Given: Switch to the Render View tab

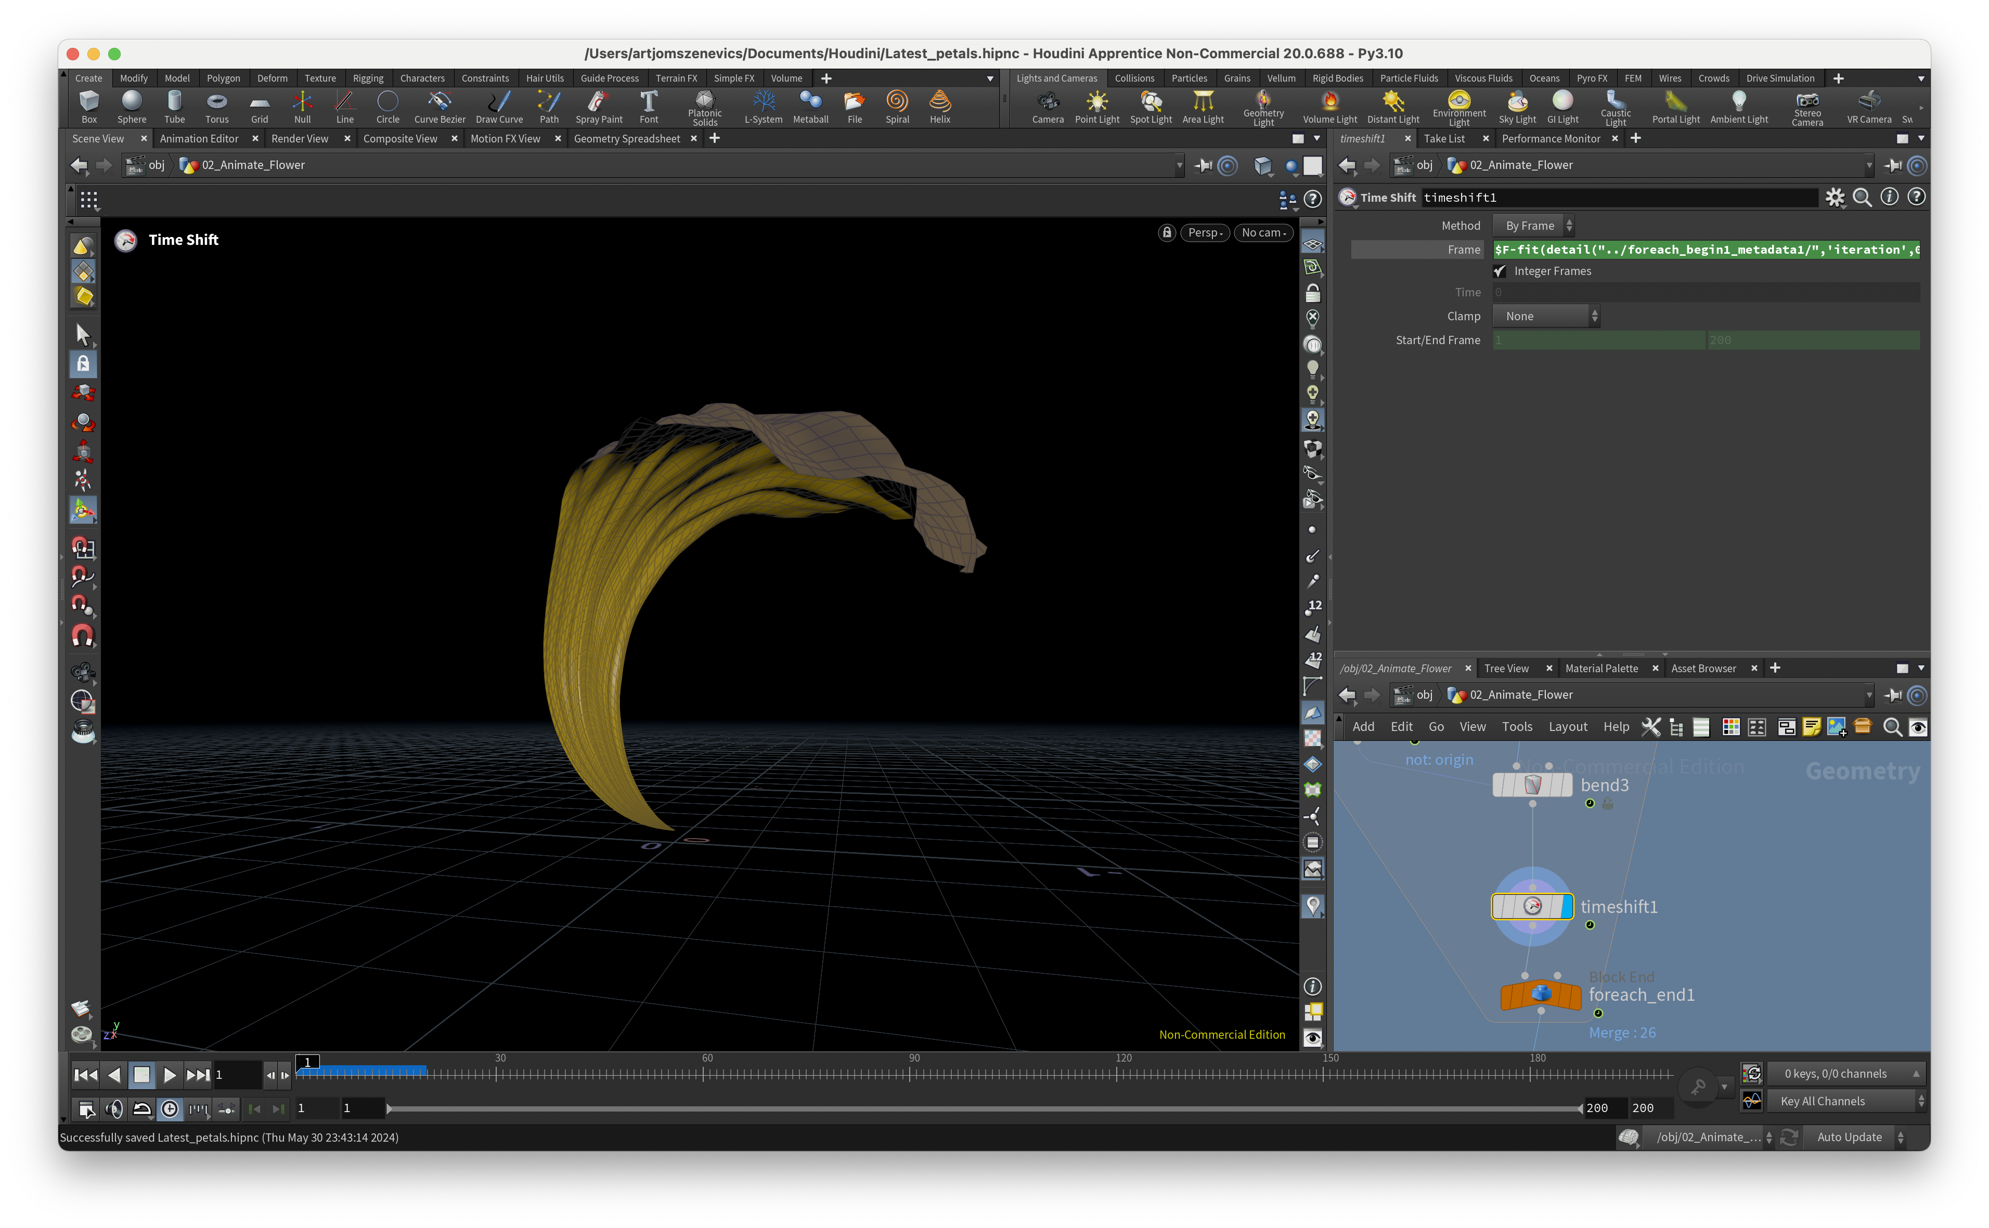Looking at the screenshot, I should click(x=300, y=139).
